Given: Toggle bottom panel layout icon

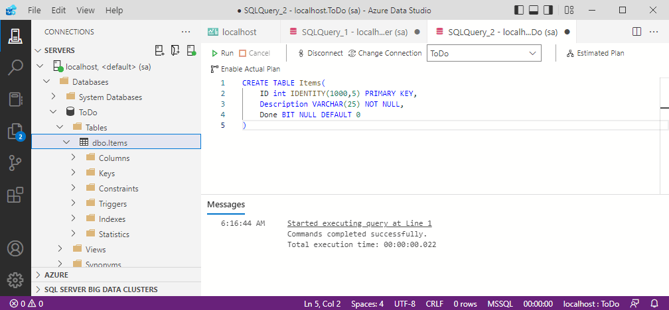Looking at the screenshot, I should (x=534, y=10).
